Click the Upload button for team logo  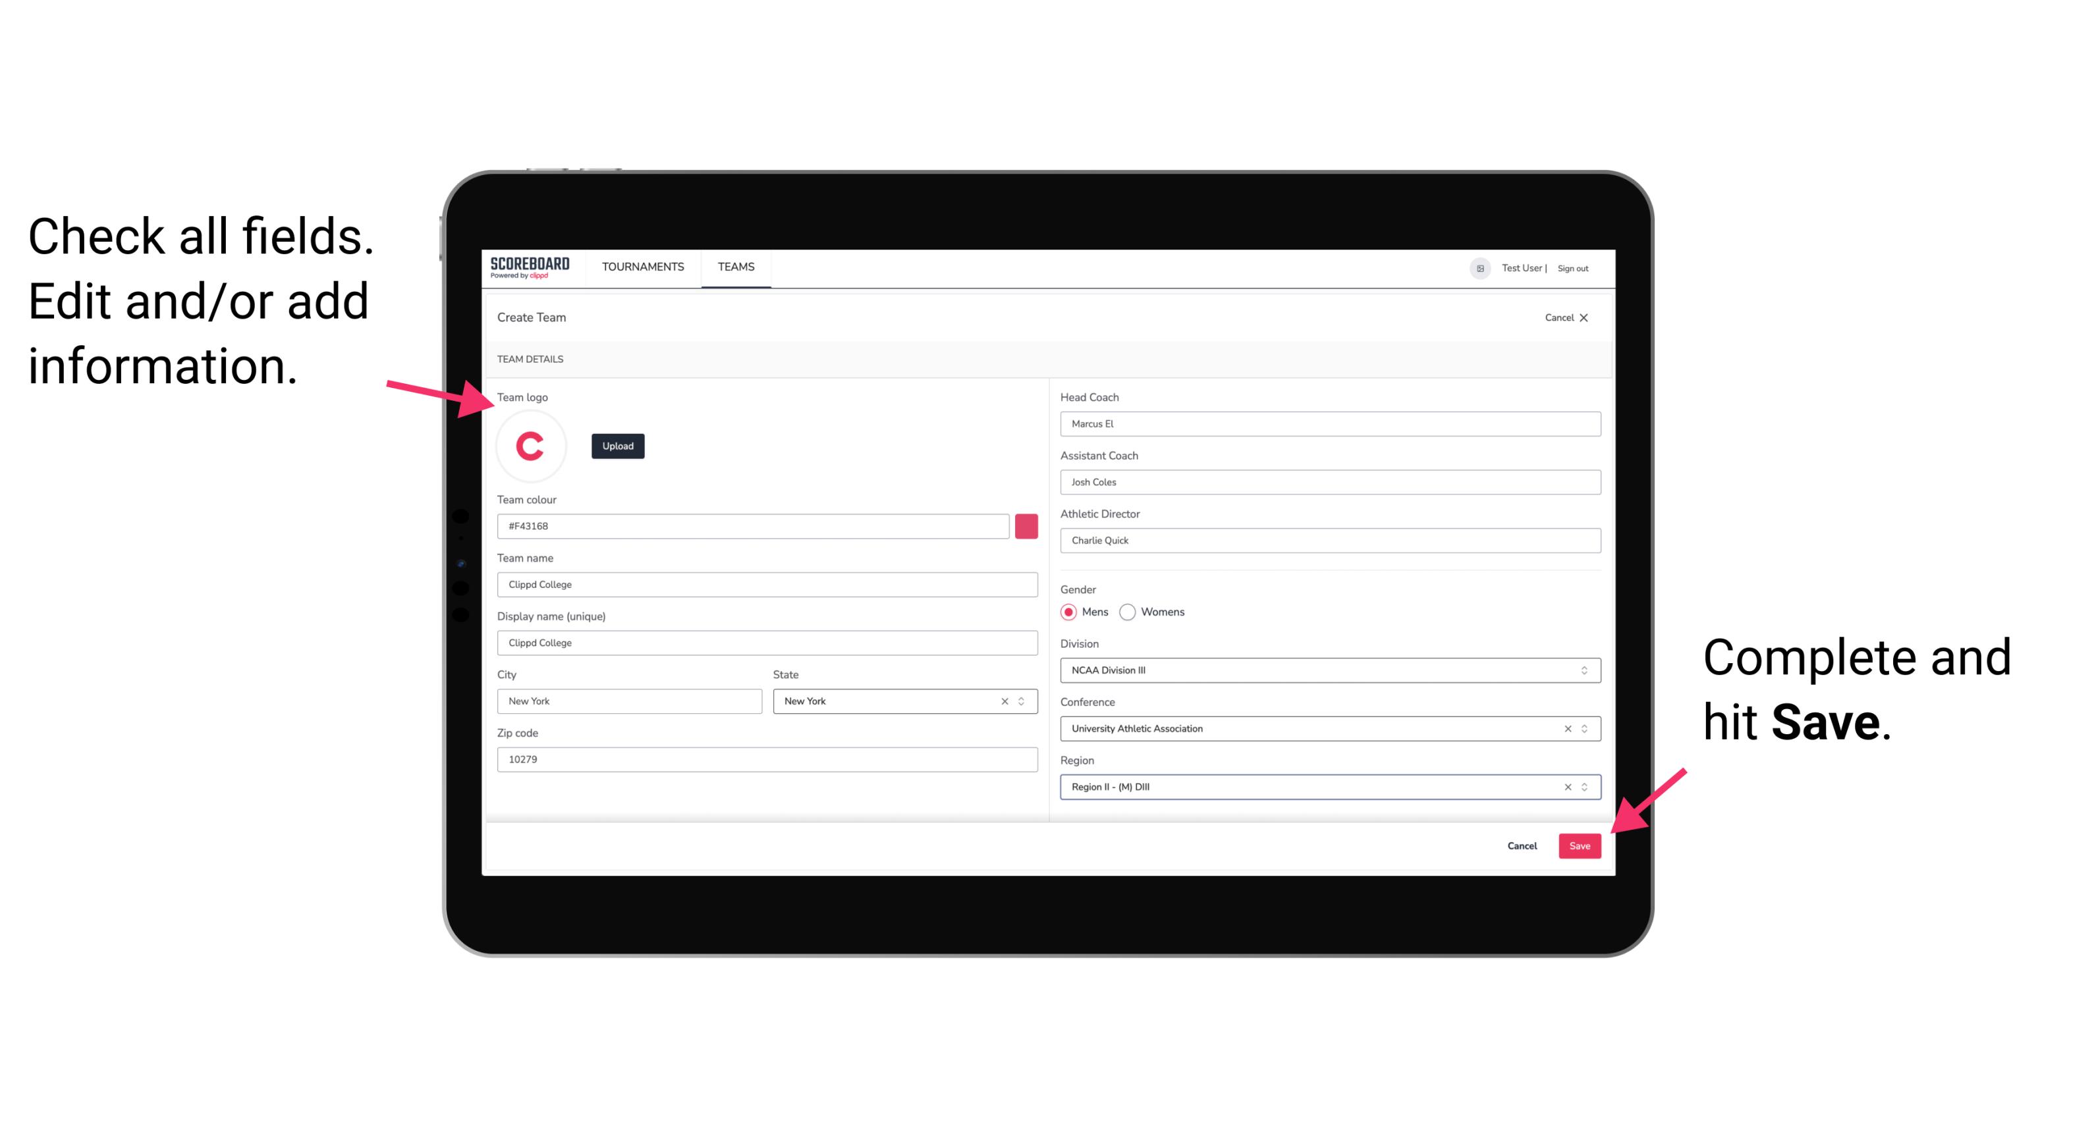pos(616,445)
